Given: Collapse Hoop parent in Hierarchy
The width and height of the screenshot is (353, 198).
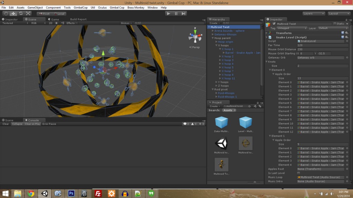Looking at the screenshot, I should 213,38.
